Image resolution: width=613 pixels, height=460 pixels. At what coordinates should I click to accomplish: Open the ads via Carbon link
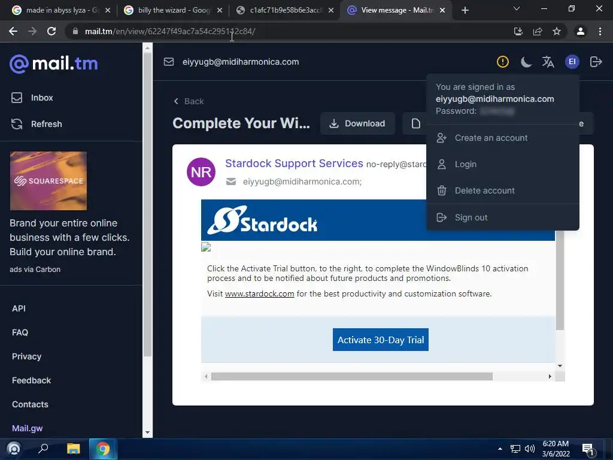[35, 269]
